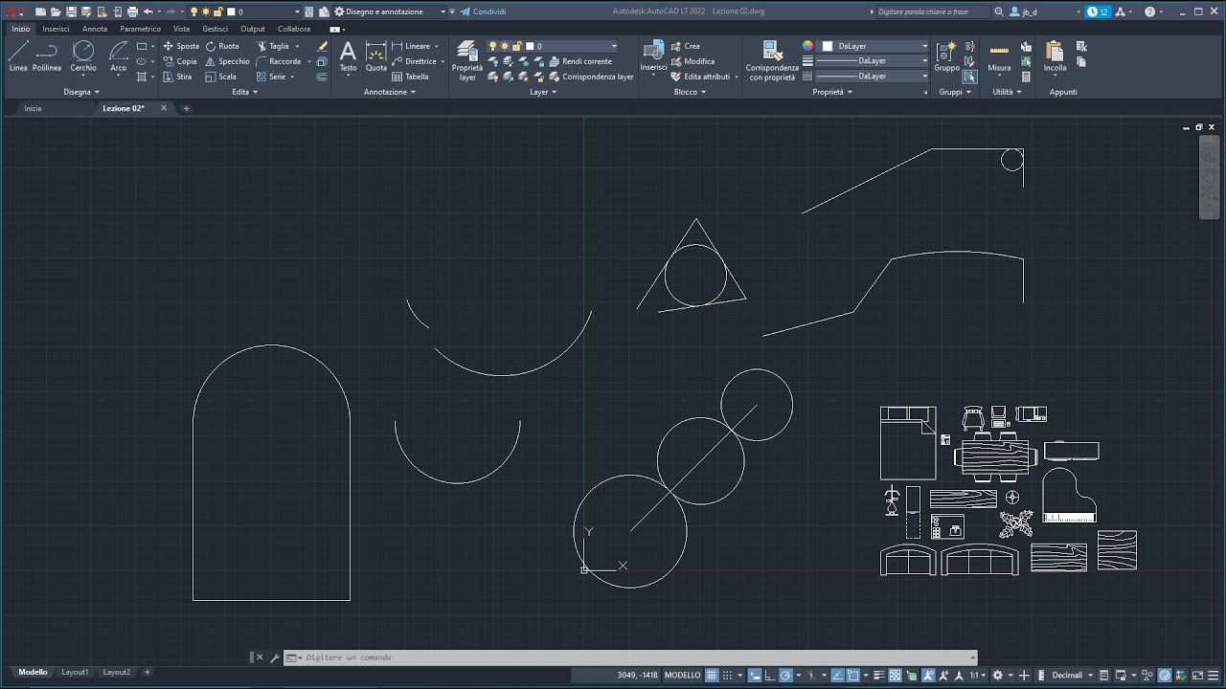Expand the Annotazione panel

coord(389,92)
